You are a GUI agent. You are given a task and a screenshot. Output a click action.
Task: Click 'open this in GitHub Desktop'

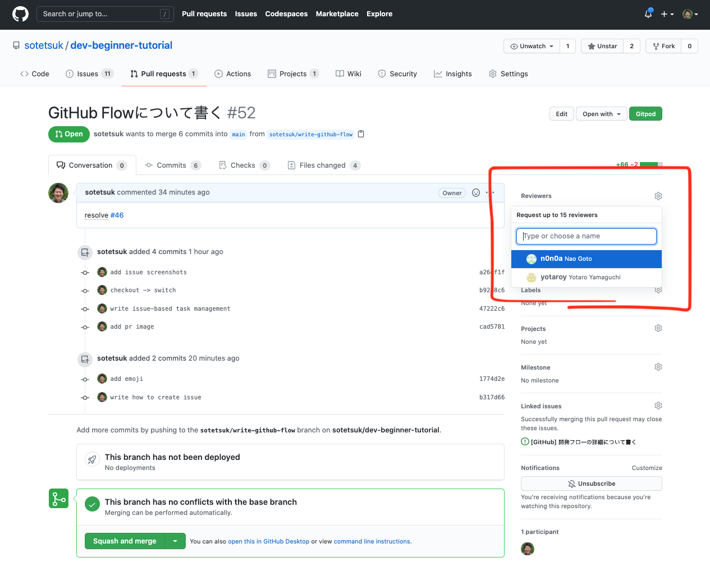[268, 541]
